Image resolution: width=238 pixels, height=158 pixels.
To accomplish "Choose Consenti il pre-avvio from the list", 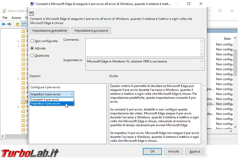I will [x=52, y=100].
